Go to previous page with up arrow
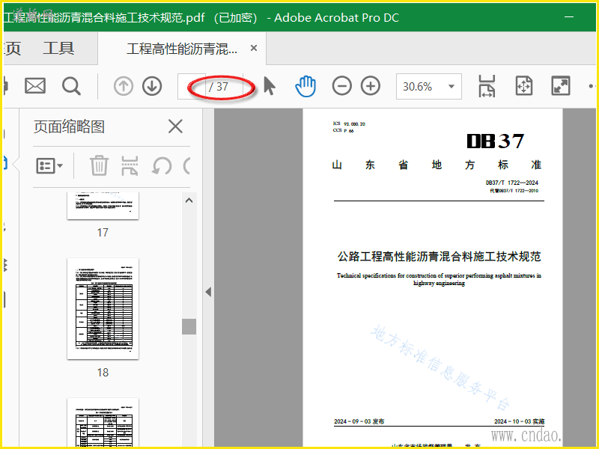Screen dimensions: 599x449 [124, 86]
